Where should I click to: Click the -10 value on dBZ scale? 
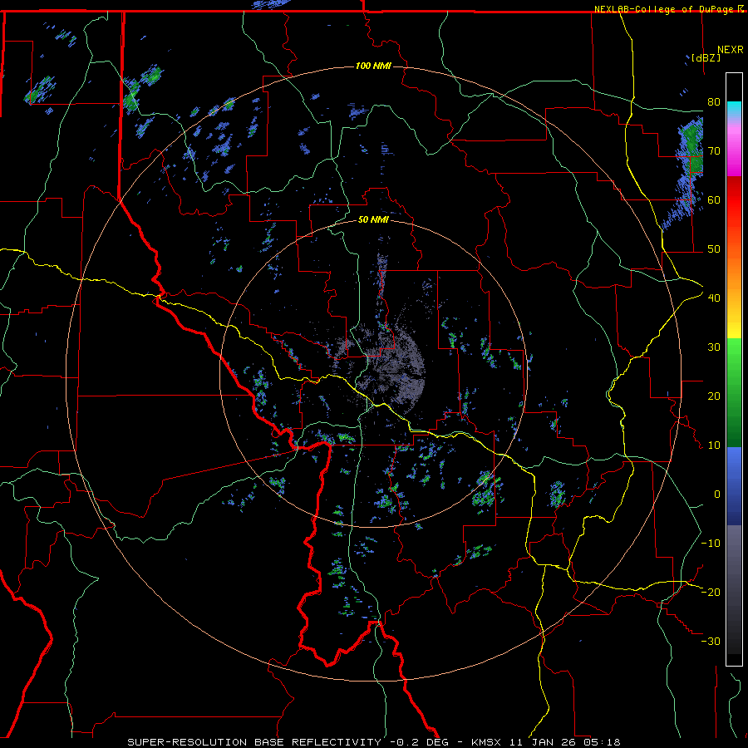click(711, 544)
